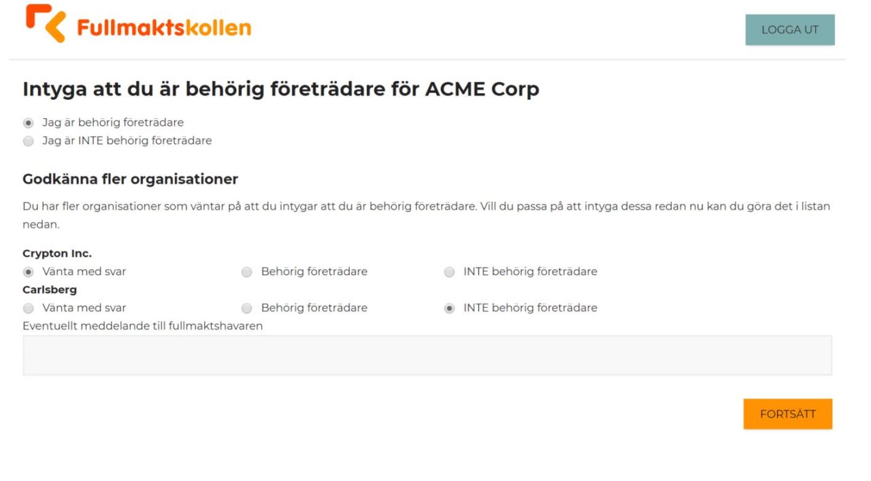The width and height of the screenshot is (871, 481).
Task: Set Crypton Inc. to 'INTE behörig företrädare'
Action: [449, 272]
